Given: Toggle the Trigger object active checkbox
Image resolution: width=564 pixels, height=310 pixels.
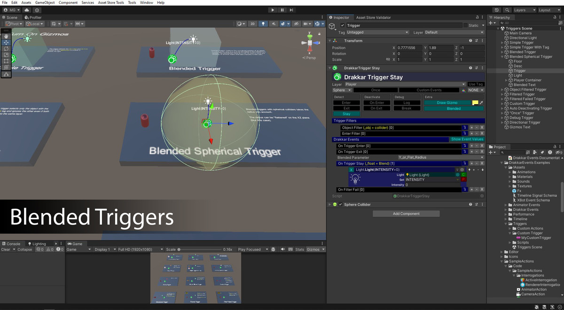Looking at the screenshot, I should (342, 25).
